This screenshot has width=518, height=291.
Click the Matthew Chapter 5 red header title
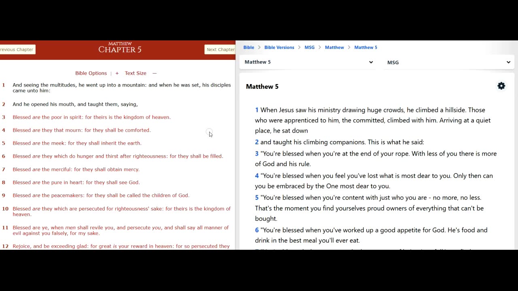point(120,48)
